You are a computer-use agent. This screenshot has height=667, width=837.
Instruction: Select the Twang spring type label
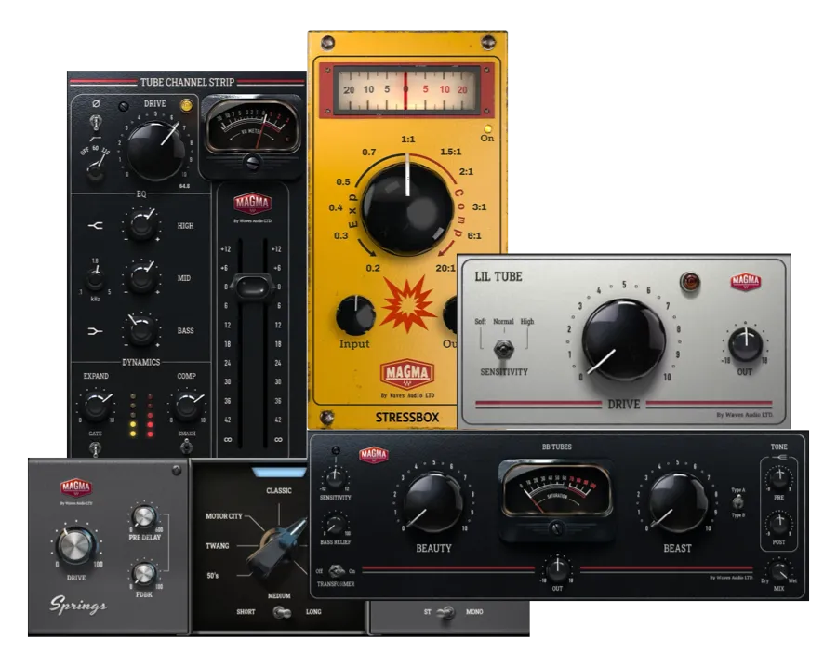[x=218, y=546]
